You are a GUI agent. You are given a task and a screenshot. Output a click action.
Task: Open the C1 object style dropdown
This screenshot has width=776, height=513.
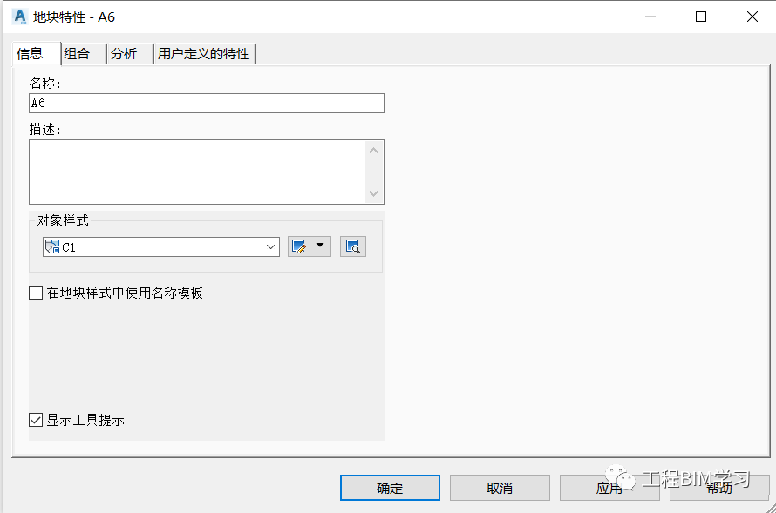click(x=160, y=246)
